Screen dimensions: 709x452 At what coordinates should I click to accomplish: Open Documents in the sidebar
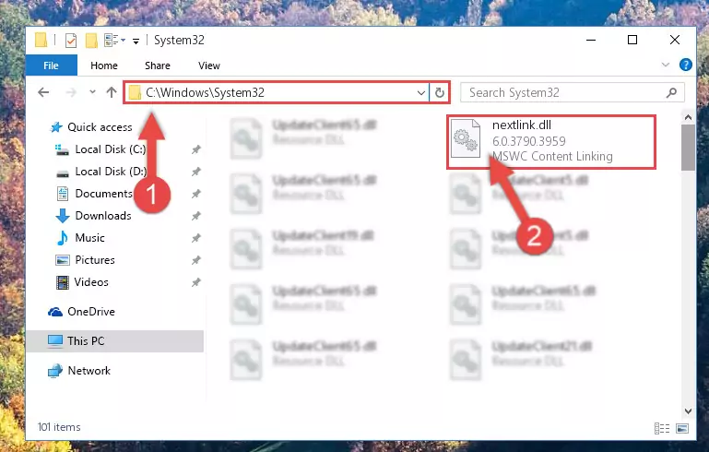point(103,194)
